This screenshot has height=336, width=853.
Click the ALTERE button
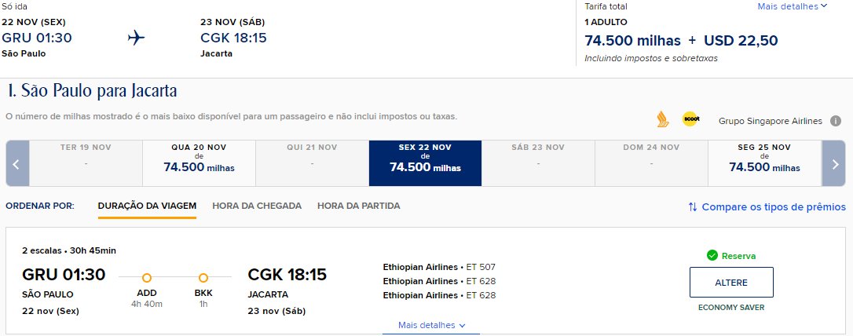(731, 283)
